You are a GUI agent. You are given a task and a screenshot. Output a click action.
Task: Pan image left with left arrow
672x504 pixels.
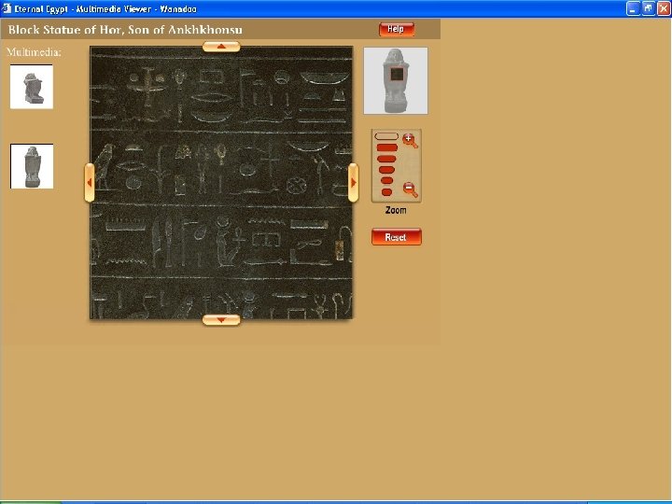pyautogui.click(x=90, y=183)
